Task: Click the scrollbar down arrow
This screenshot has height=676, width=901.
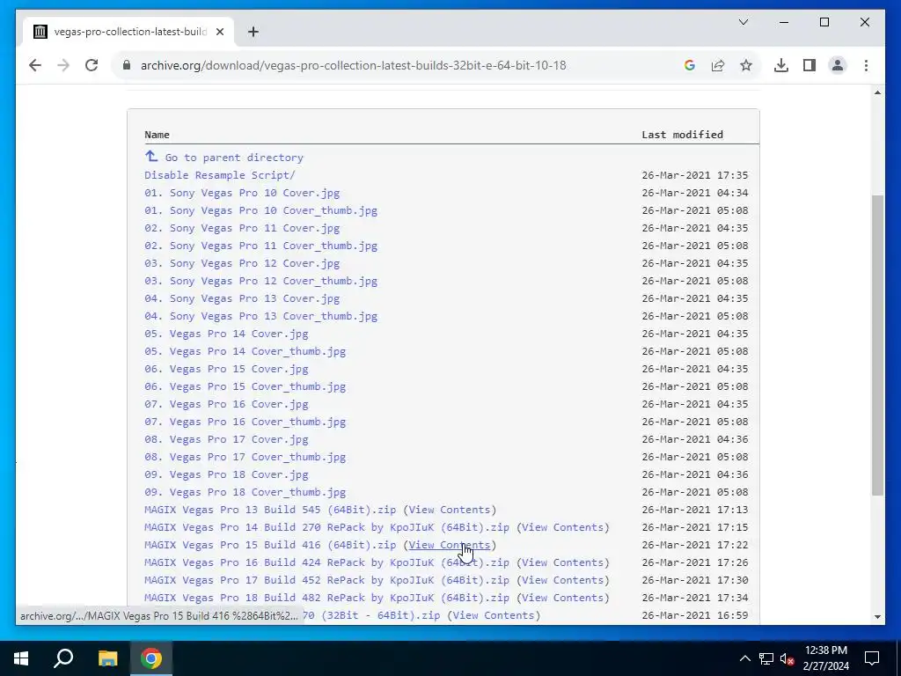Action: pyautogui.click(x=877, y=617)
